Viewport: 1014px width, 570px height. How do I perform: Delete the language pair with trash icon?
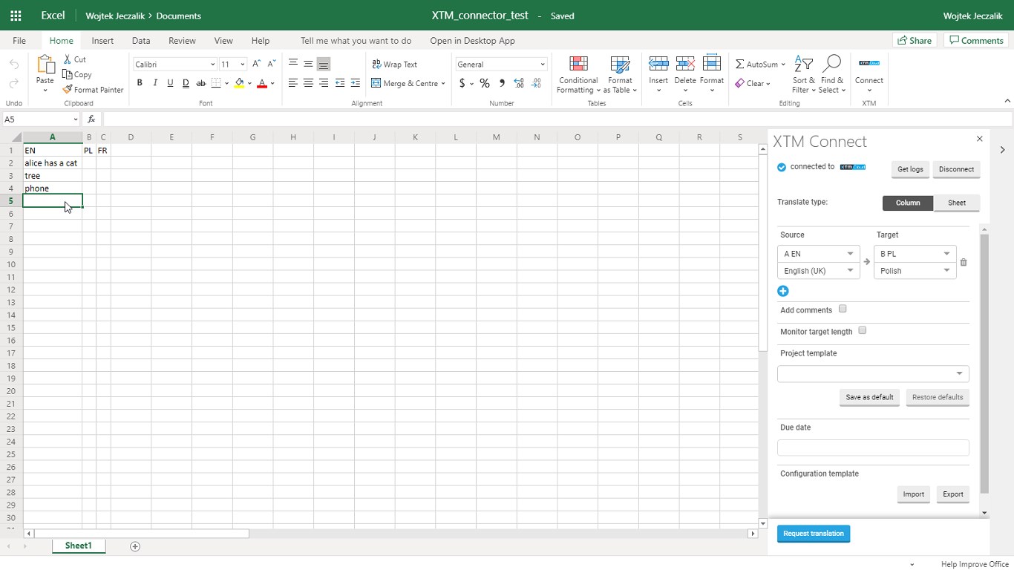tap(964, 262)
